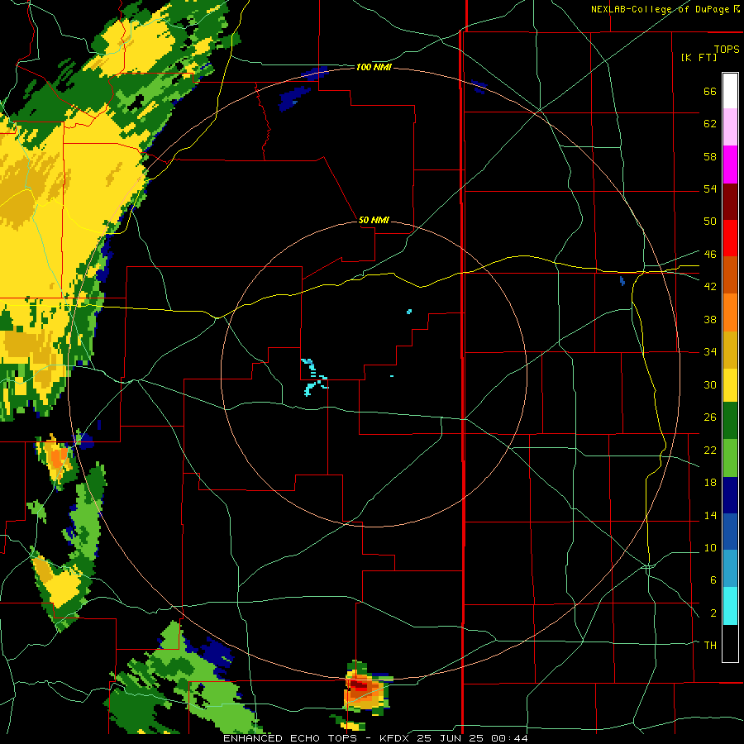Click the TOPS legend title
The height and width of the screenshot is (744, 744).
[727, 49]
